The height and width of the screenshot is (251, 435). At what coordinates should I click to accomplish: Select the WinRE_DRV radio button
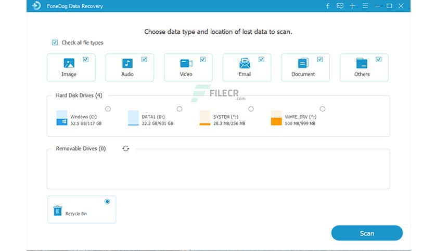[x=323, y=109]
